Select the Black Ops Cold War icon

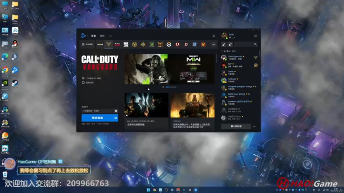(x=117, y=45)
